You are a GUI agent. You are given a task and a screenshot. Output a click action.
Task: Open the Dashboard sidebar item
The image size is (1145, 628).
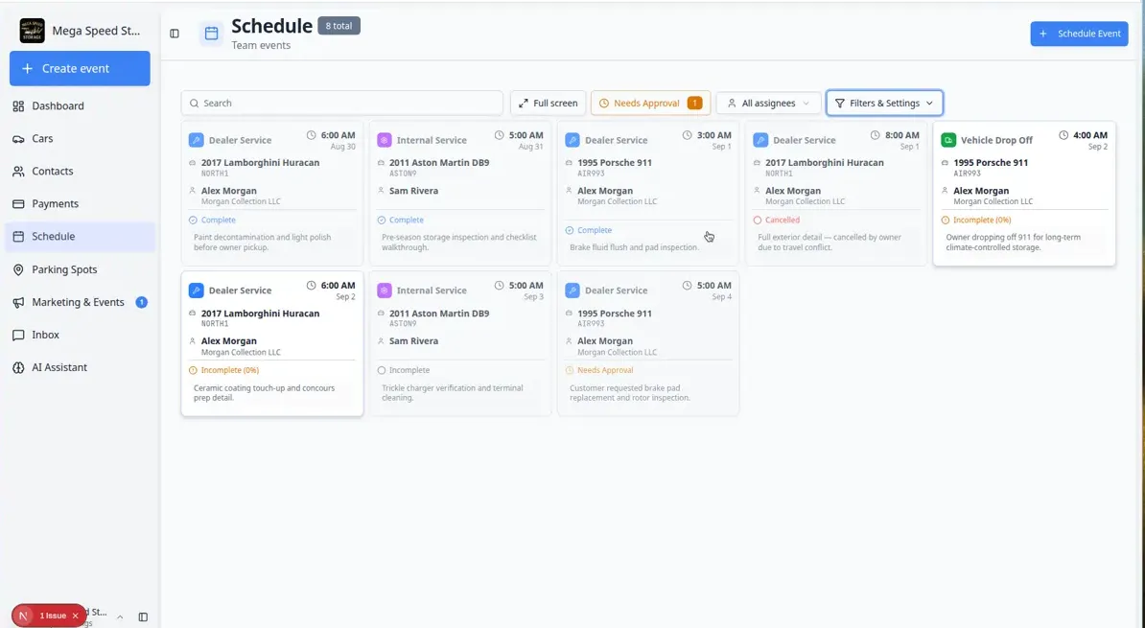pos(81,105)
